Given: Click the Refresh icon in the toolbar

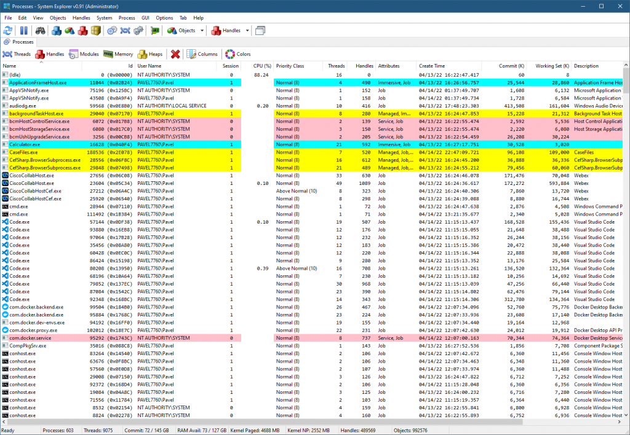Looking at the screenshot, I should (8, 30).
